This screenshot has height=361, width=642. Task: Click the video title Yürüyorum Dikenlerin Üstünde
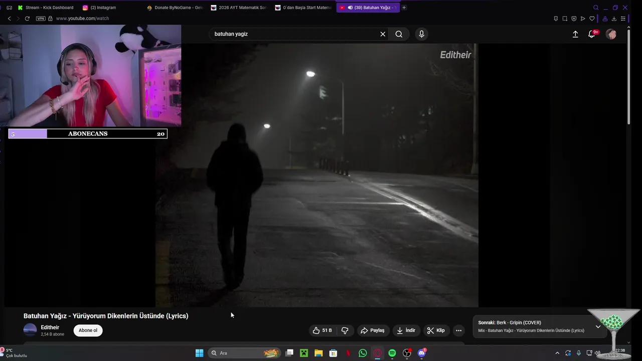click(106, 316)
